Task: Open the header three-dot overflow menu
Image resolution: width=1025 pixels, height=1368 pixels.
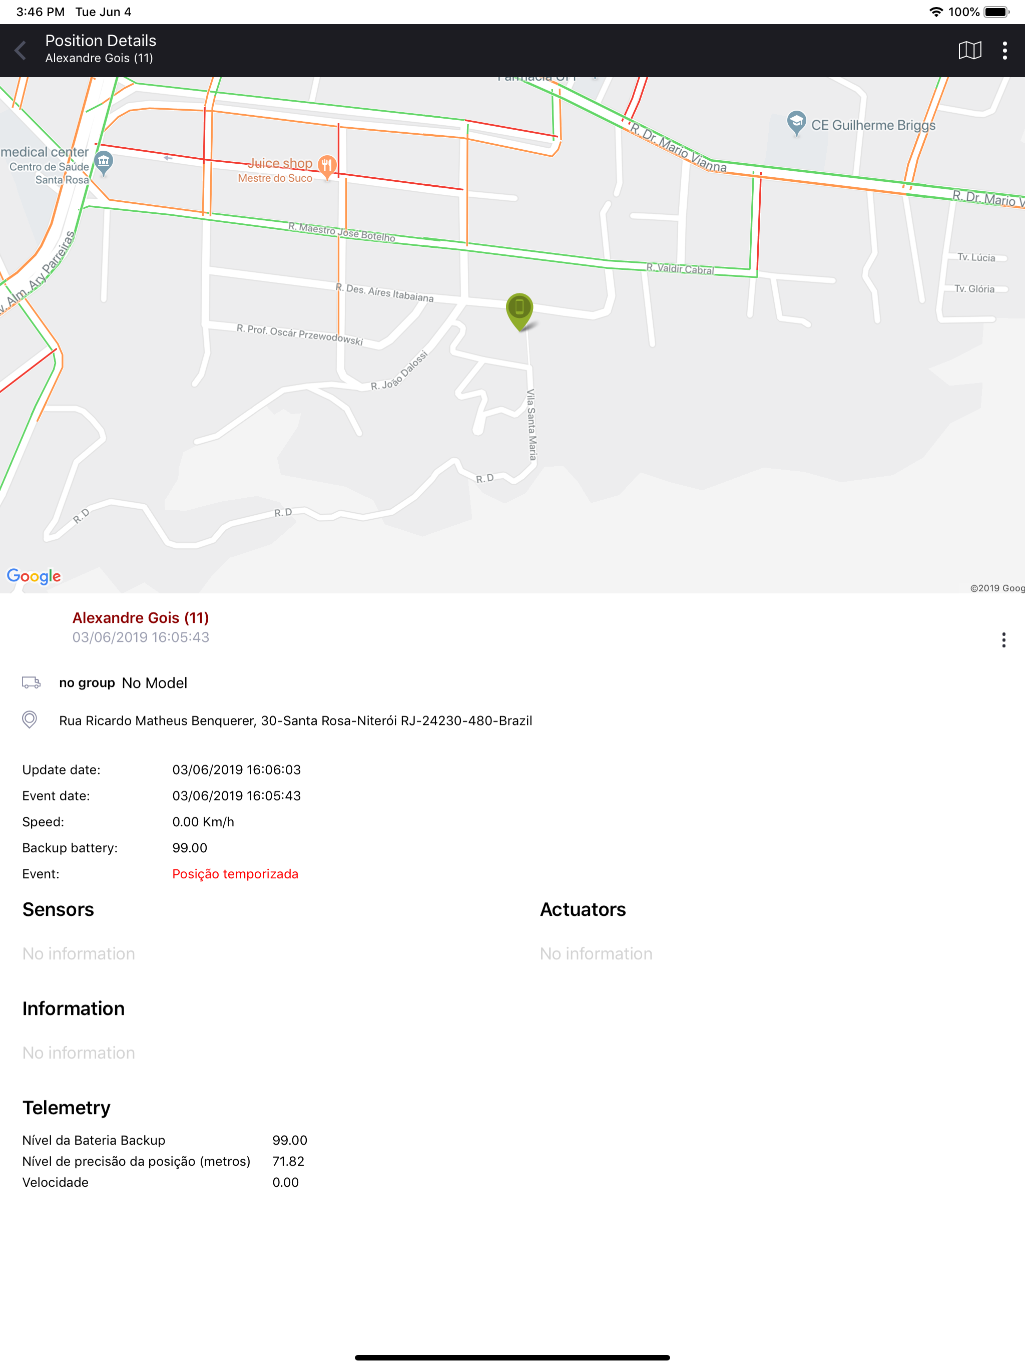Action: pos(1004,50)
